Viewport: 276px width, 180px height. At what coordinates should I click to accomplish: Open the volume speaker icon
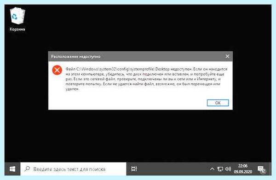point(228,169)
